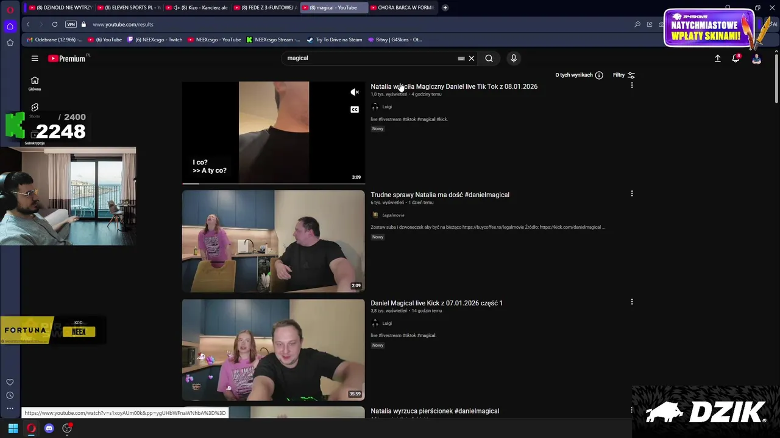Viewport: 780px width, 438px height.
Task: Select the 'magical - YouTube' tab
Action: coord(334,7)
